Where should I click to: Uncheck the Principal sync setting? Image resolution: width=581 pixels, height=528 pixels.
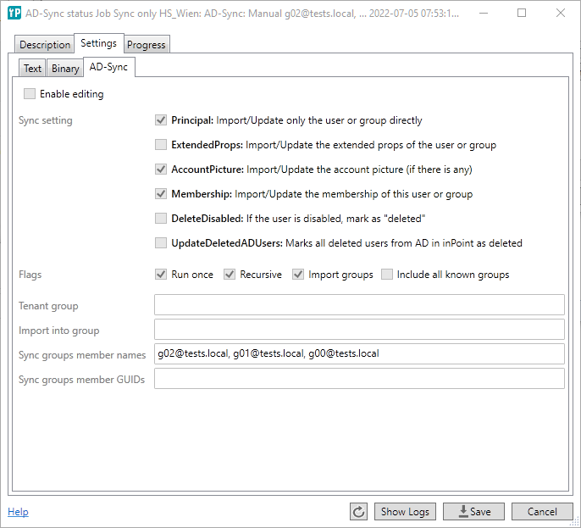pos(161,120)
